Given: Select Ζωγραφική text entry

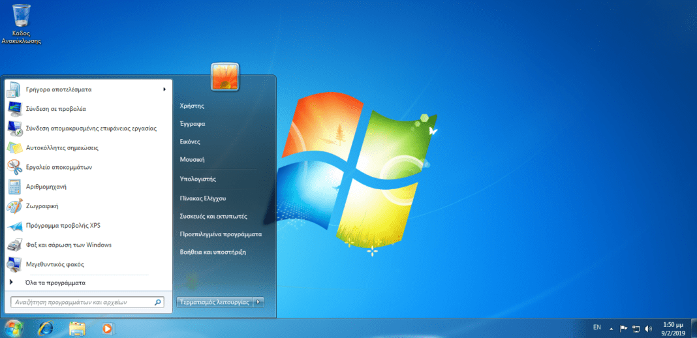Looking at the screenshot, I should tap(42, 206).
